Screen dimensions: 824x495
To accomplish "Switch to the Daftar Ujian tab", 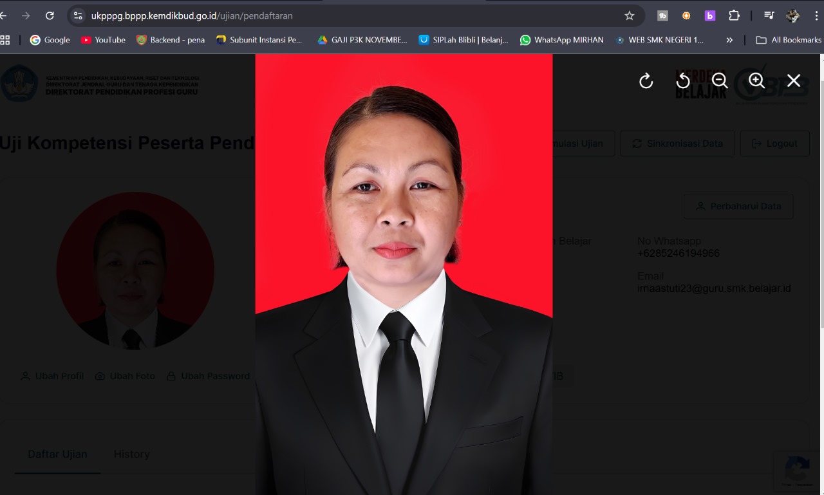I will click(x=57, y=454).
